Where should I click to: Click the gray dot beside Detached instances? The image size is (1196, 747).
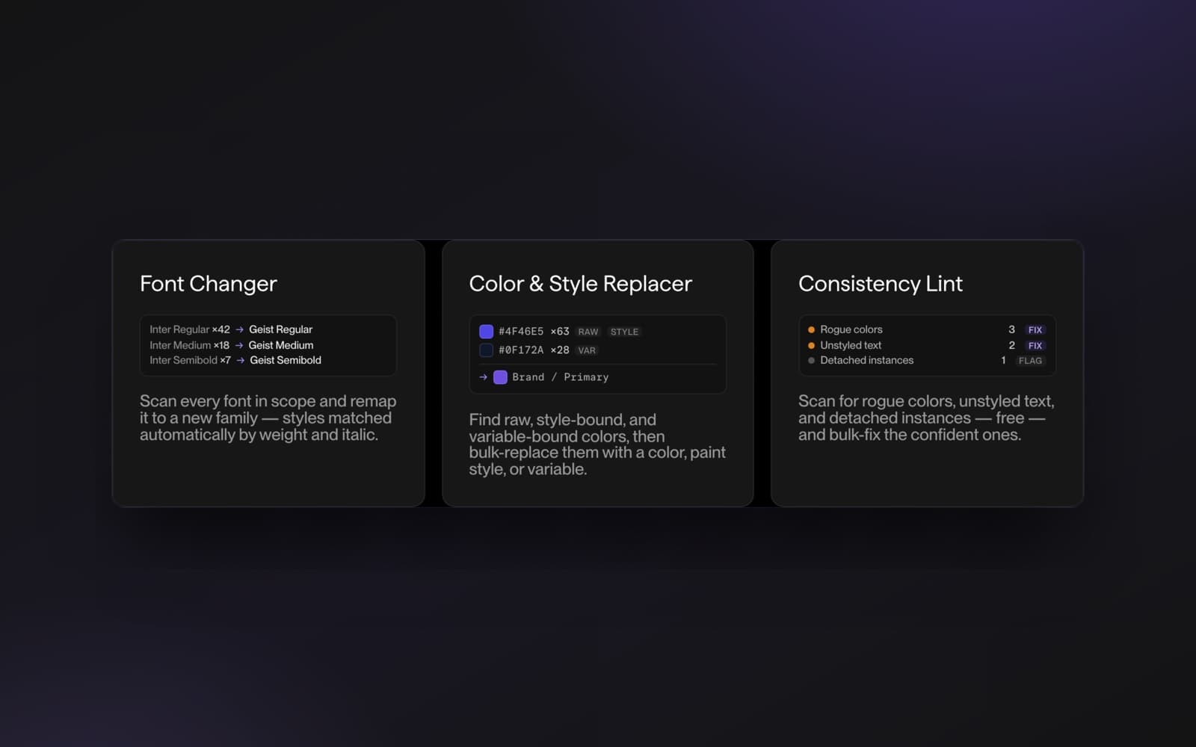[811, 361]
